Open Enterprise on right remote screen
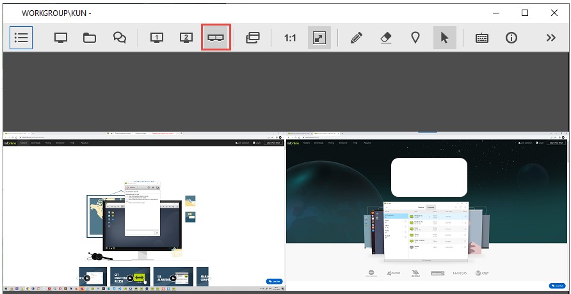Screen dimensions: 571x294 click(342, 143)
